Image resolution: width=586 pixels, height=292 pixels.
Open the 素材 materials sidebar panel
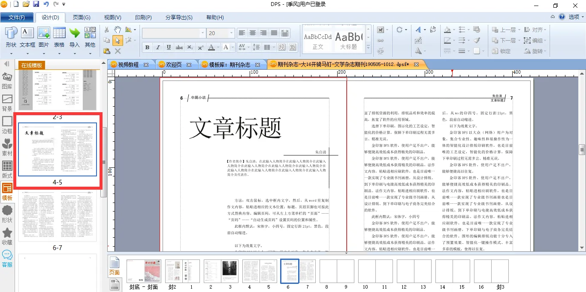(x=7, y=148)
